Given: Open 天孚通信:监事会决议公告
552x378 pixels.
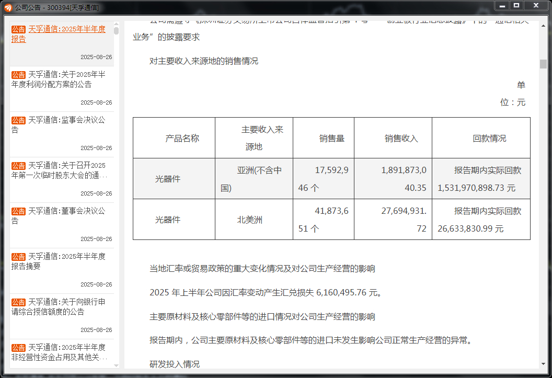Looking at the screenshot, I should (59, 125).
